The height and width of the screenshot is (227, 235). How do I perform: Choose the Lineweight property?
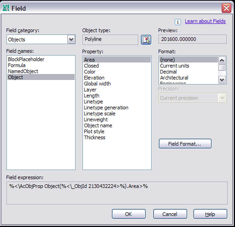pos(96,119)
